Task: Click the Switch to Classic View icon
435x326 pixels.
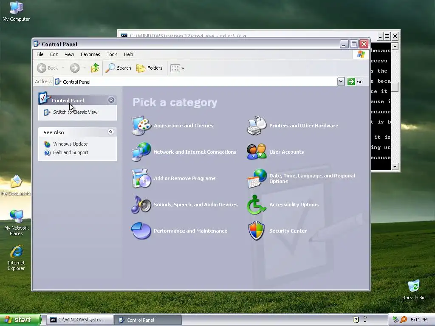Action: tap(47, 112)
